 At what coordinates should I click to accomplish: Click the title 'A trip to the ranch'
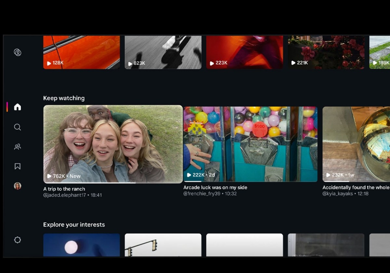(x=64, y=189)
